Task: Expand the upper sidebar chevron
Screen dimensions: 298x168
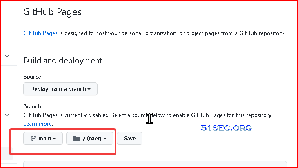Action: (x=7, y=56)
